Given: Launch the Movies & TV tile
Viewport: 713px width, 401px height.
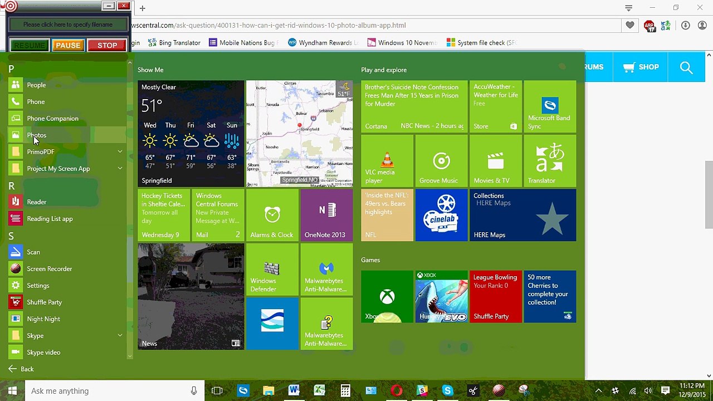Looking at the screenshot, I should (496, 161).
